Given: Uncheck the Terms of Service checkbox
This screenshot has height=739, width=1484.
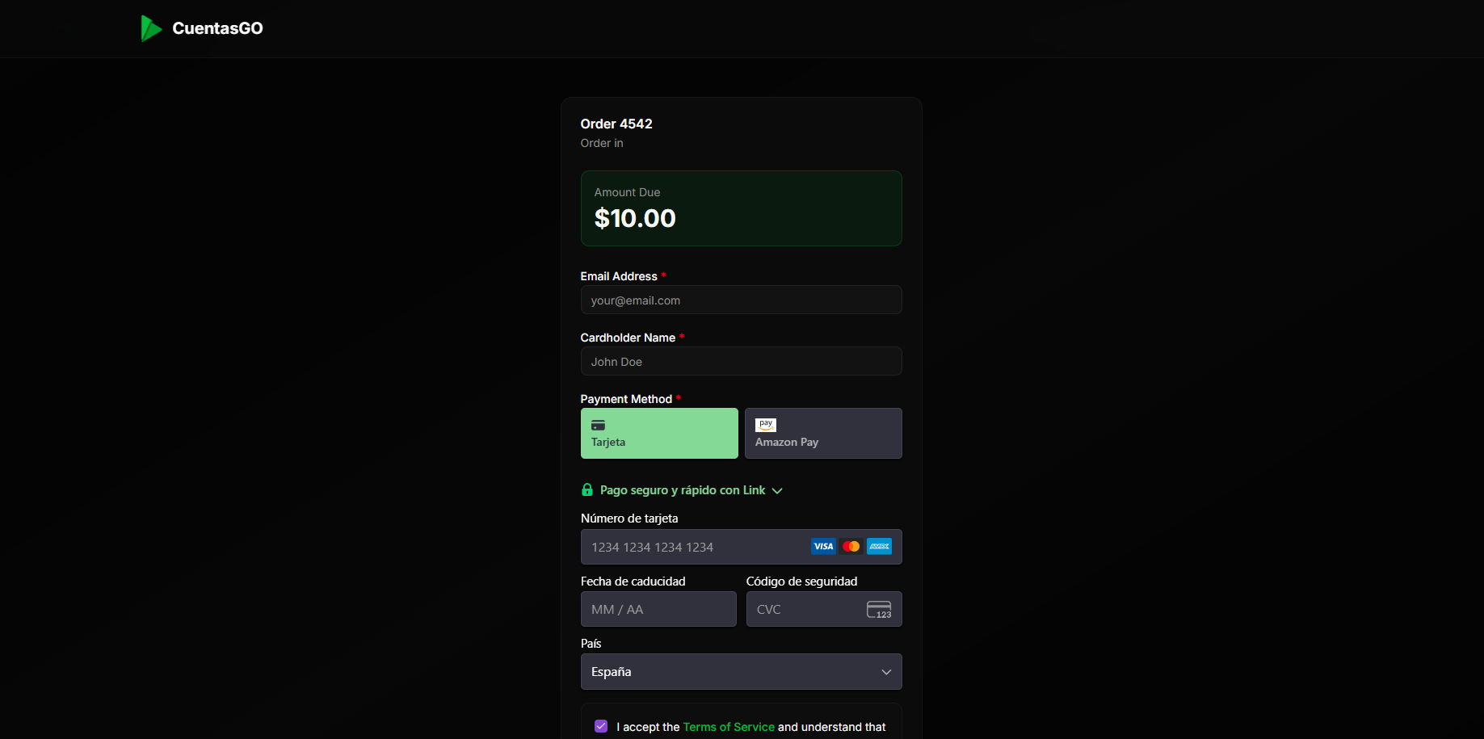Looking at the screenshot, I should click(601, 726).
